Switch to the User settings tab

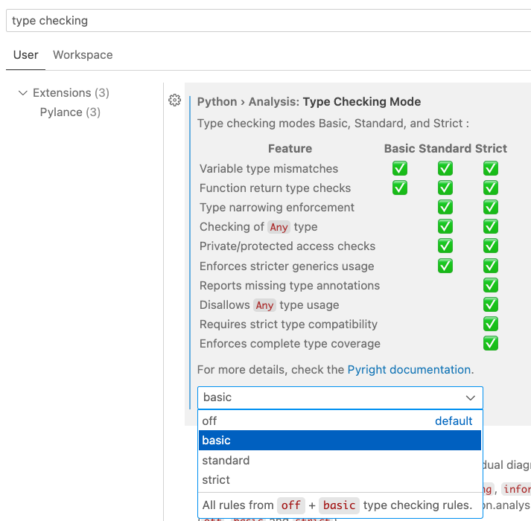pyautogui.click(x=25, y=55)
